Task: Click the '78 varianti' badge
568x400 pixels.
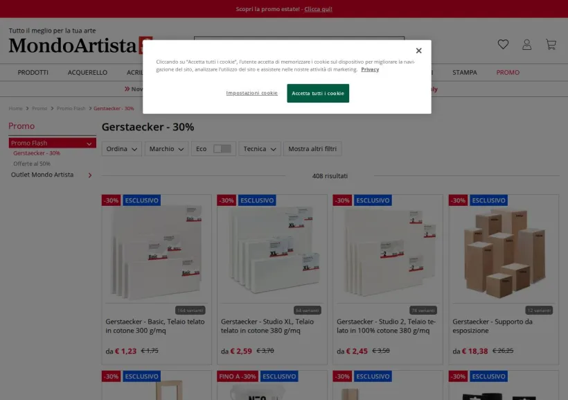Action: 423,311
